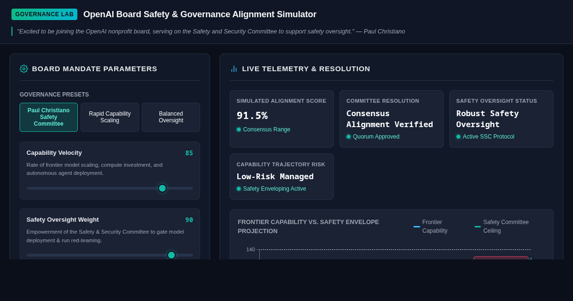Click the Safety Enveloping Active label
Viewport: 573px width, 301px height.
[x=275, y=189]
